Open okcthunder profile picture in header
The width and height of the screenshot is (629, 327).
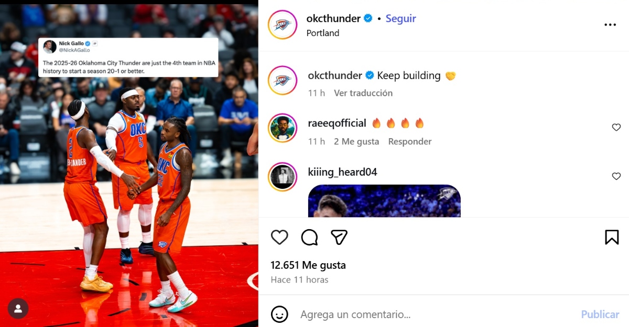pyautogui.click(x=283, y=25)
